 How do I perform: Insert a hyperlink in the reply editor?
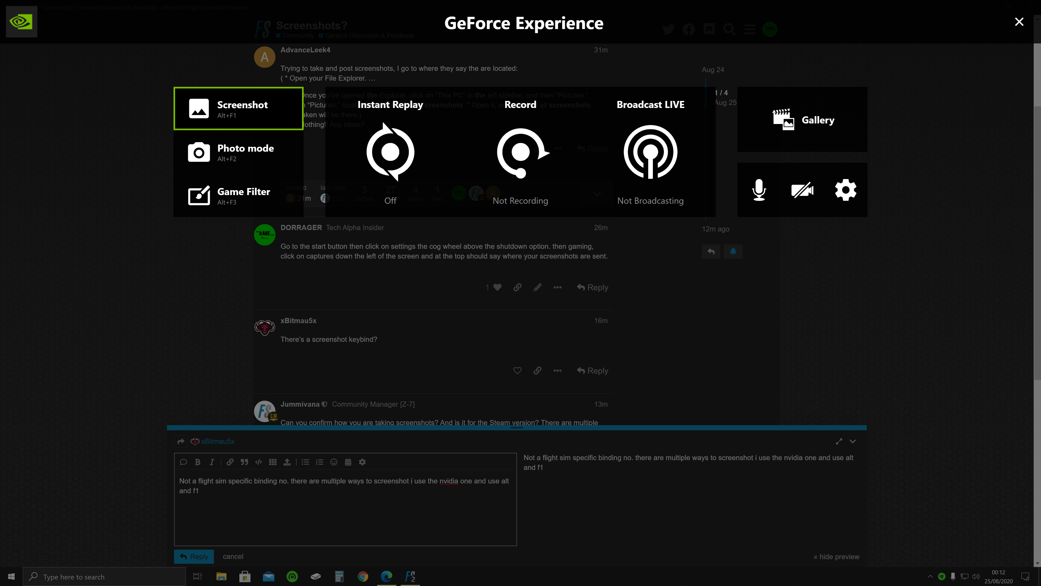pyautogui.click(x=230, y=462)
